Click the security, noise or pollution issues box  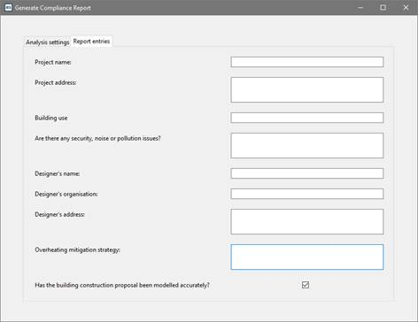coord(307,145)
